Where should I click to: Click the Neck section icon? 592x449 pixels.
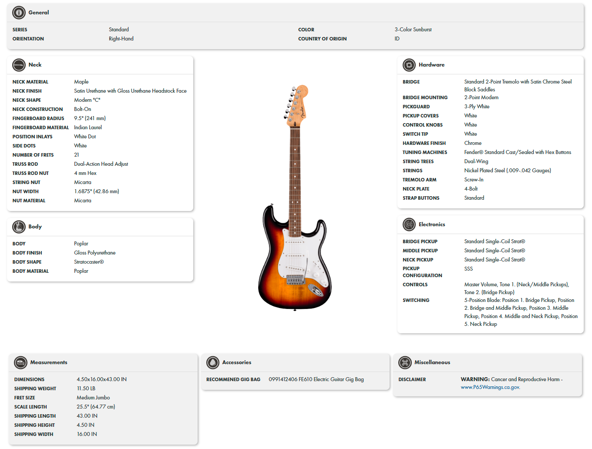(x=19, y=64)
